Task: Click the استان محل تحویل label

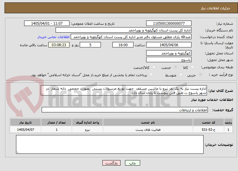Action: coord(219,53)
